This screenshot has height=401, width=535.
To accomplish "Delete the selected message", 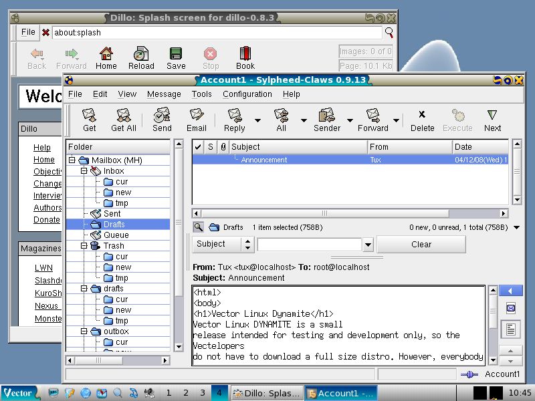I will coord(422,120).
